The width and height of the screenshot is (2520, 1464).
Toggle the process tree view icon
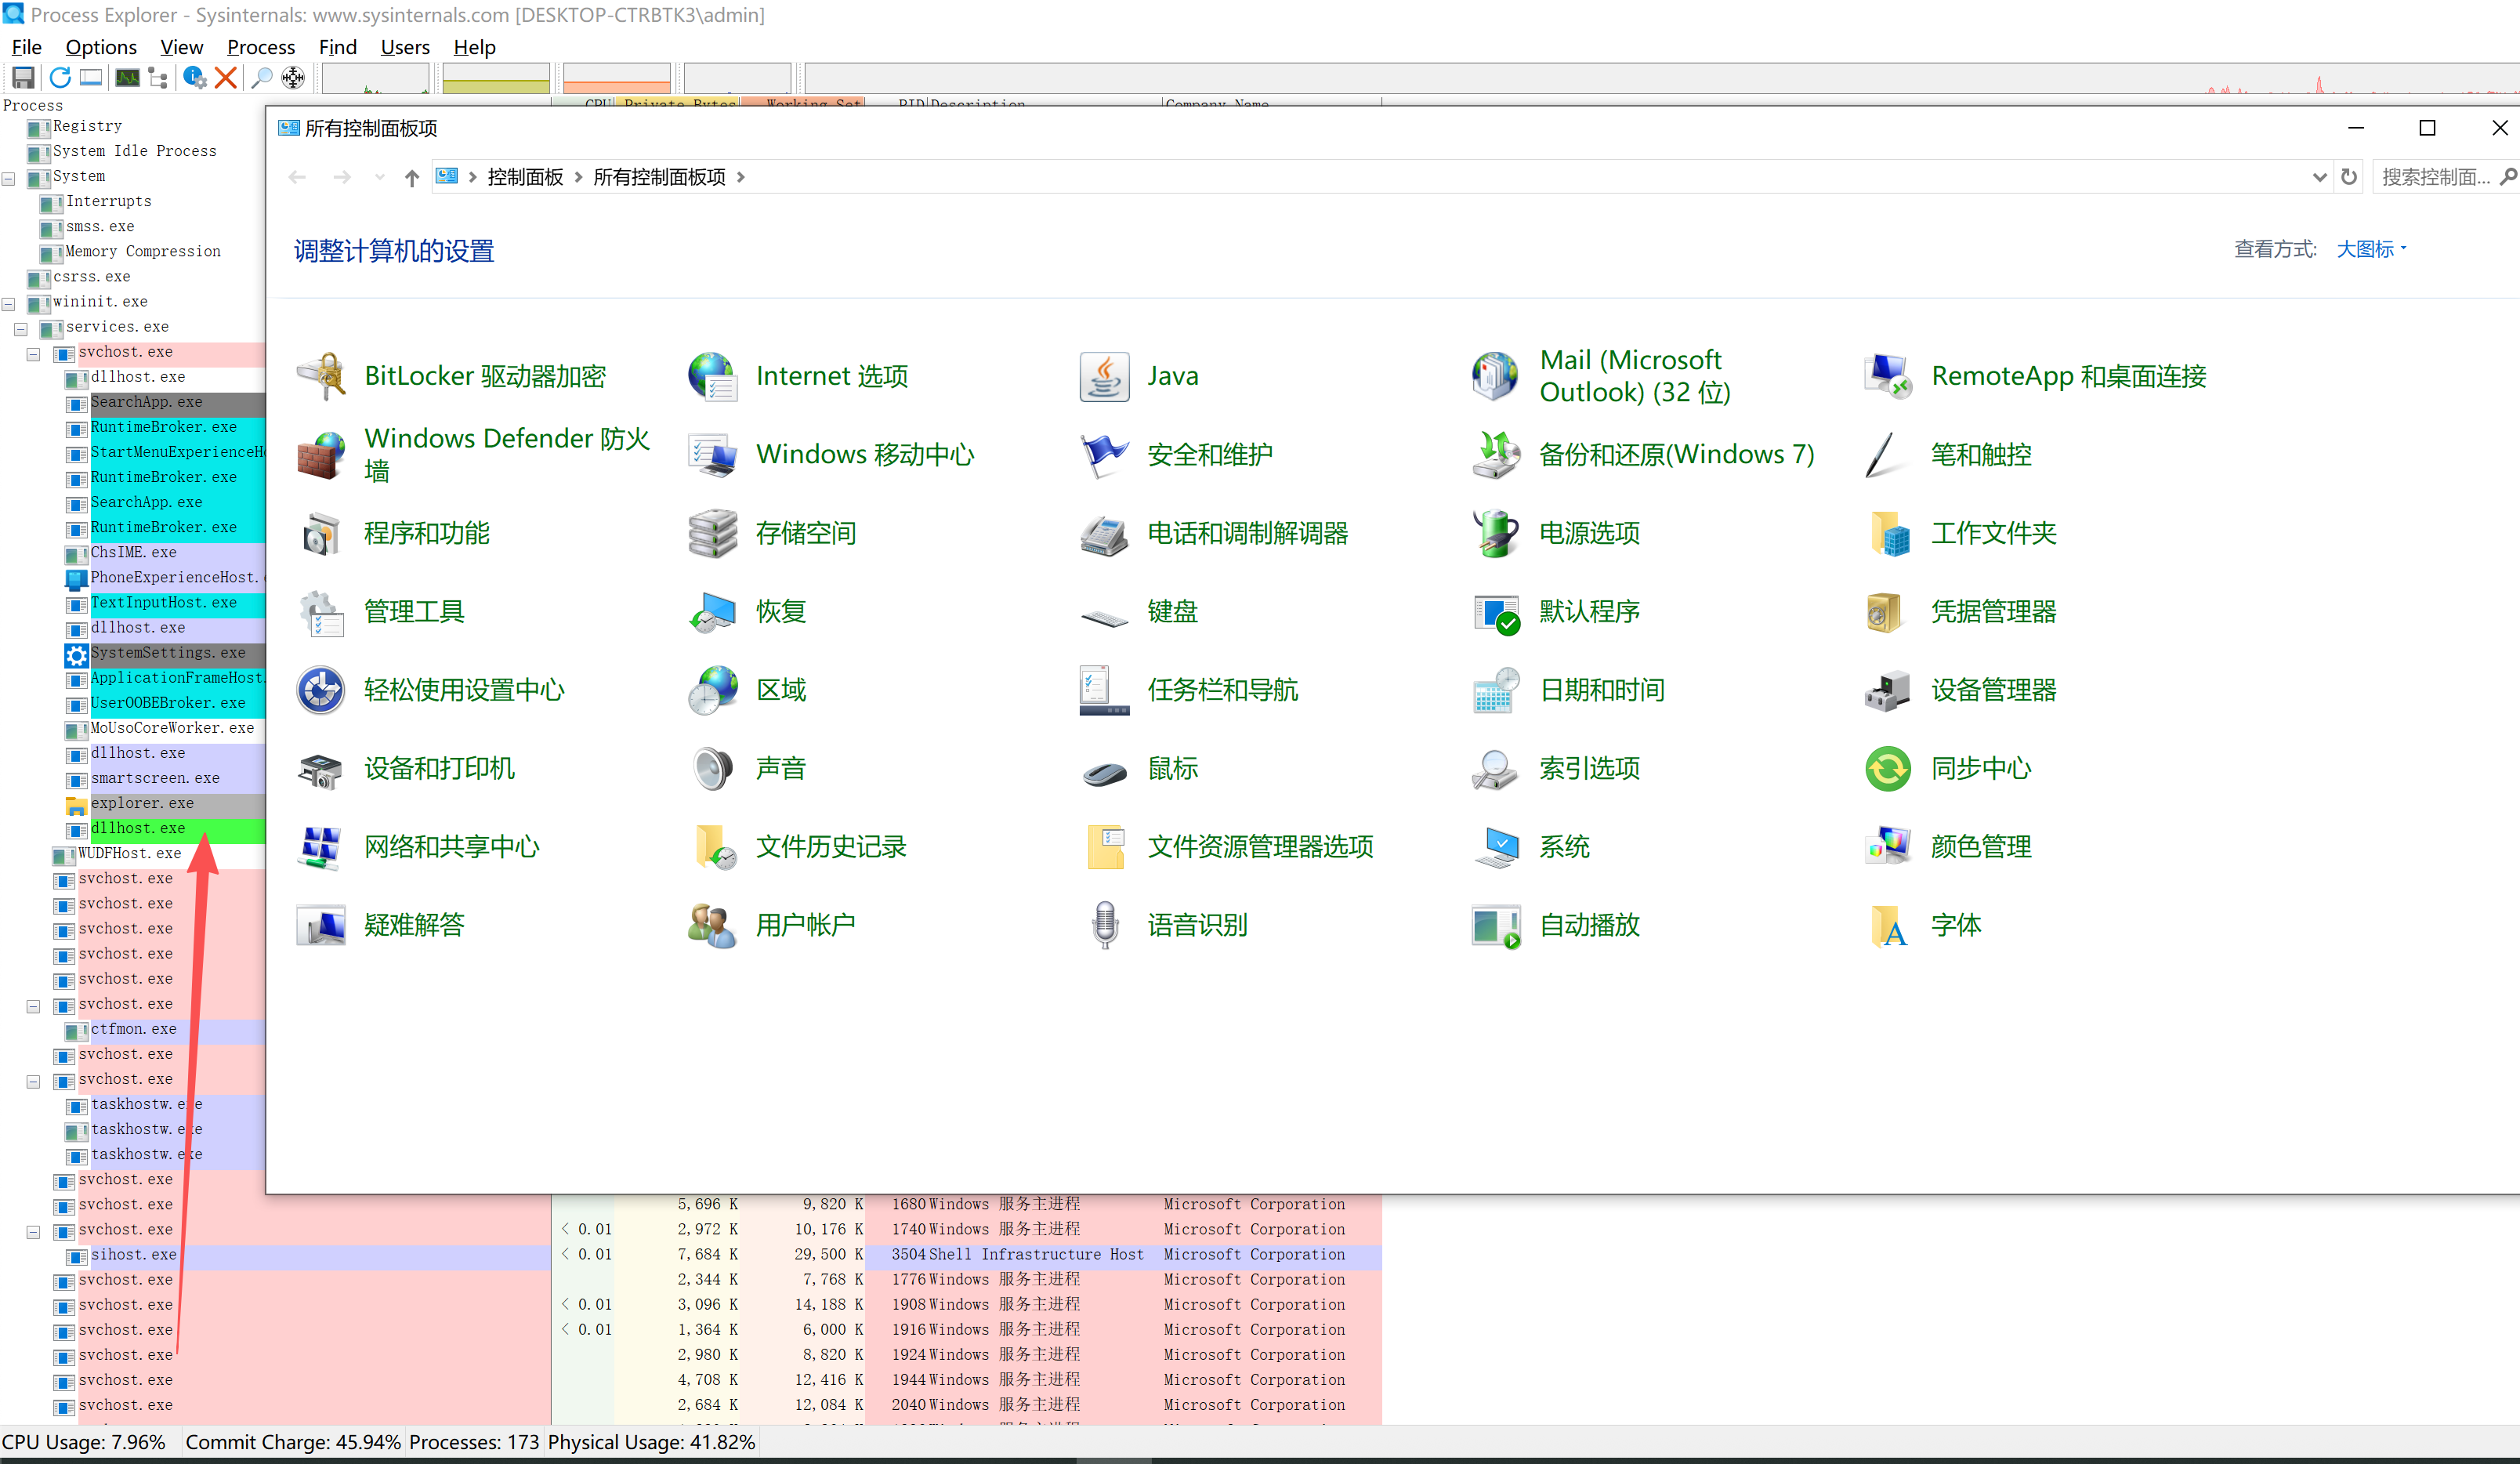click(158, 78)
